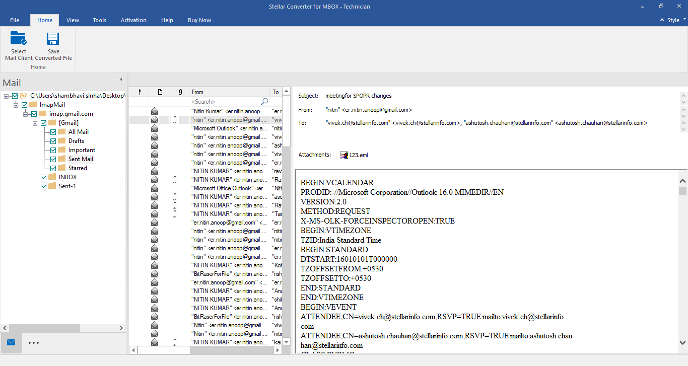Switch to the Activation tab
Viewport: 688px width, 366px height.
coord(133,20)
